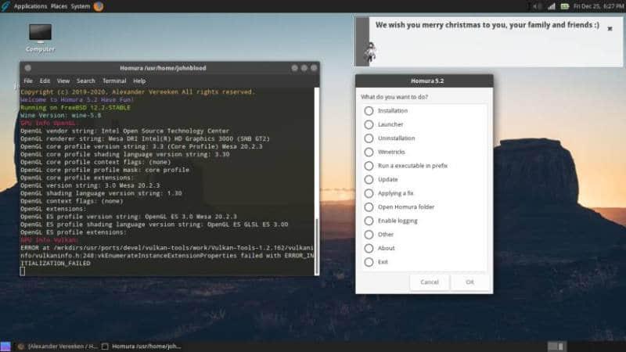Open the System menu in top panel

point(80,6)
